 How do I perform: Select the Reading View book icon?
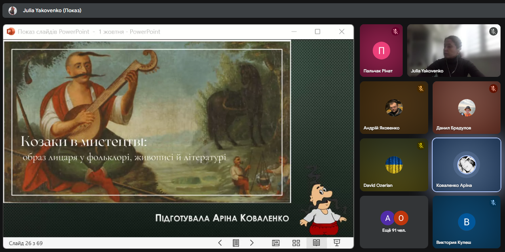click(317, 243)
